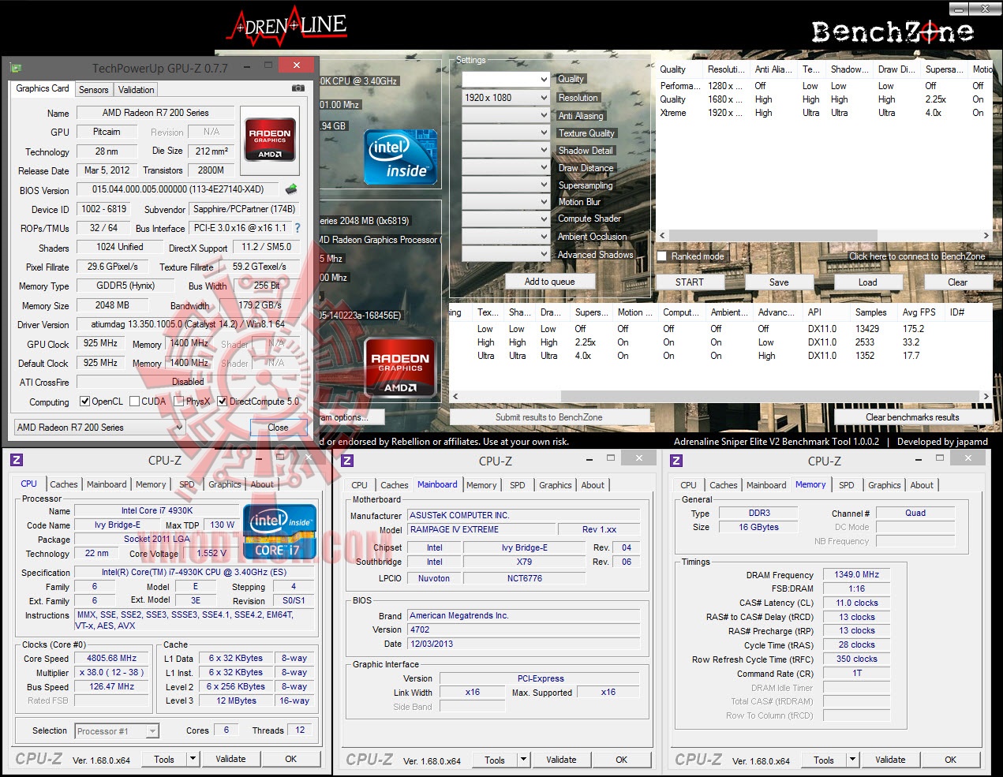Click the Intel inside logo in benchmark tool
Screen dimensions: 1003x777
click(x=401, y=157)
